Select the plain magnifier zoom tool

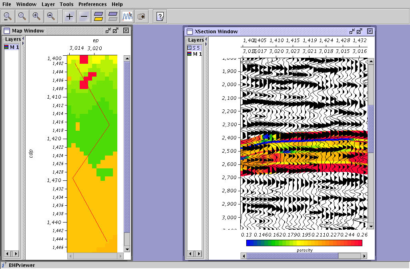pos(22,16)
